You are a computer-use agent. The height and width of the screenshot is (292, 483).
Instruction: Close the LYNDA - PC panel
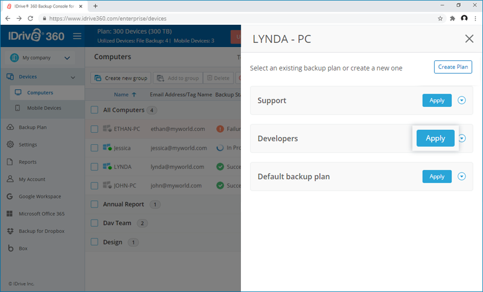pos(469,39)
